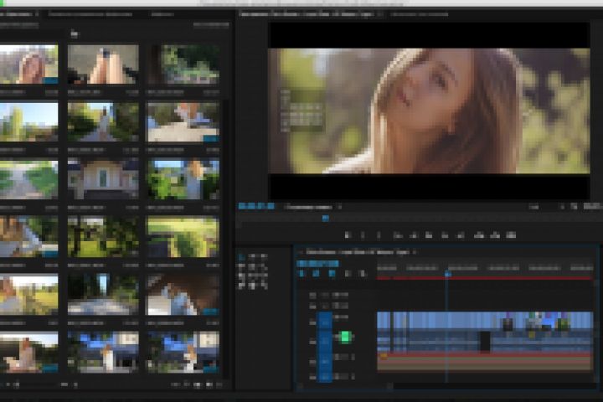Click the Program monitor scrub bar playhead
Screen dimensions: 603x402
325,218
